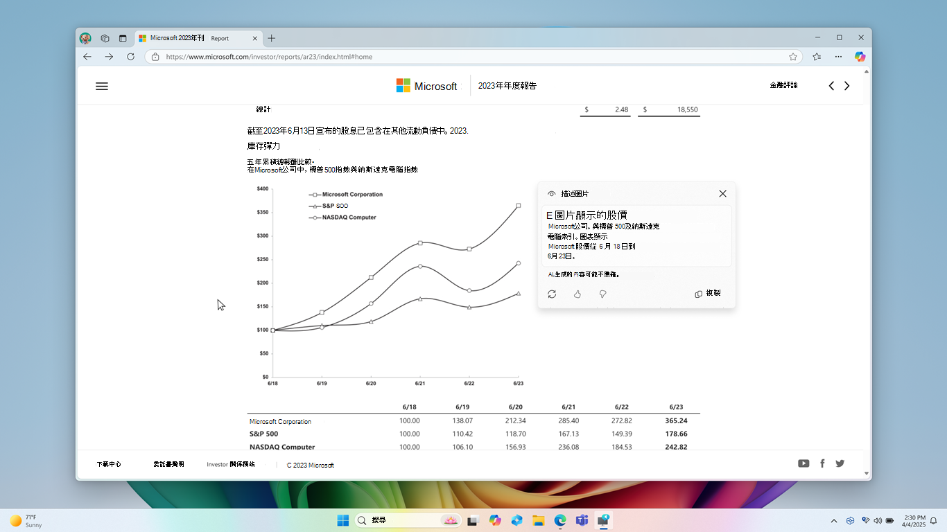The width and height of the screenshot is (947, 532).
Task: Open the hamburger menu on Microsoft page
Action: click(102, 87)
